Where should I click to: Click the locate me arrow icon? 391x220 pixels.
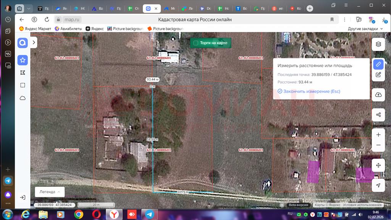pos(378,185)
